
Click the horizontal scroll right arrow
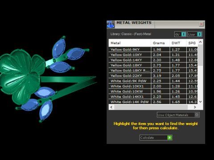[x=195, y=107]
